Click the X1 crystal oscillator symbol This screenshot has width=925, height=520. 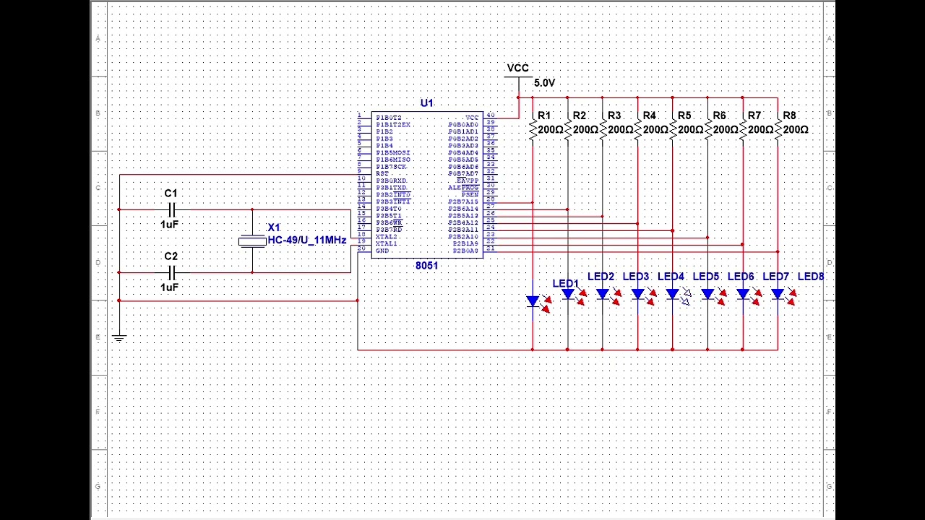tap(252, 240)
